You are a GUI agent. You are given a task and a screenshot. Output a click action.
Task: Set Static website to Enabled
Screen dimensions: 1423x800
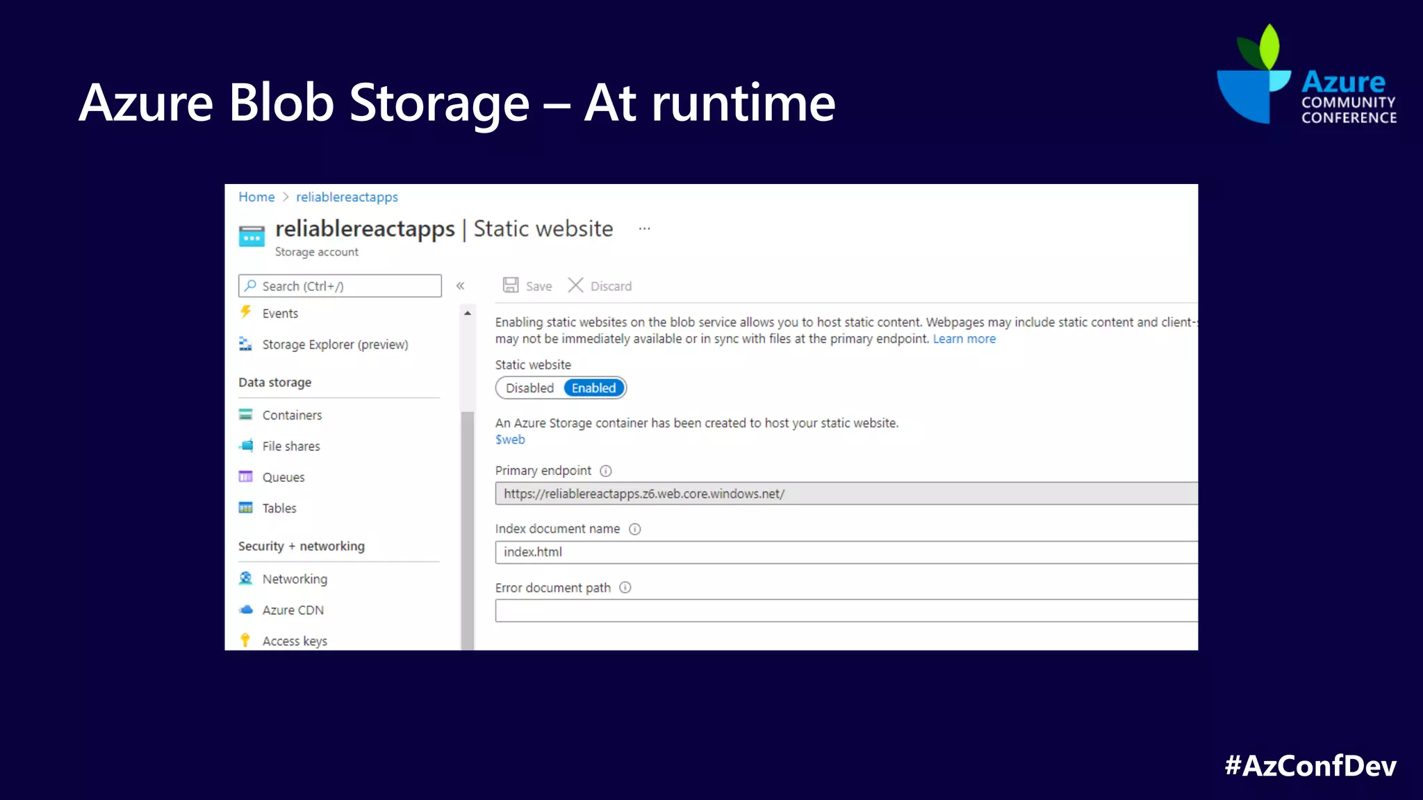pyautogui.click(x=593, y=388)
